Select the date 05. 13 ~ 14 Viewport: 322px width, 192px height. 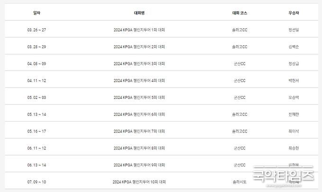point(36,114)
